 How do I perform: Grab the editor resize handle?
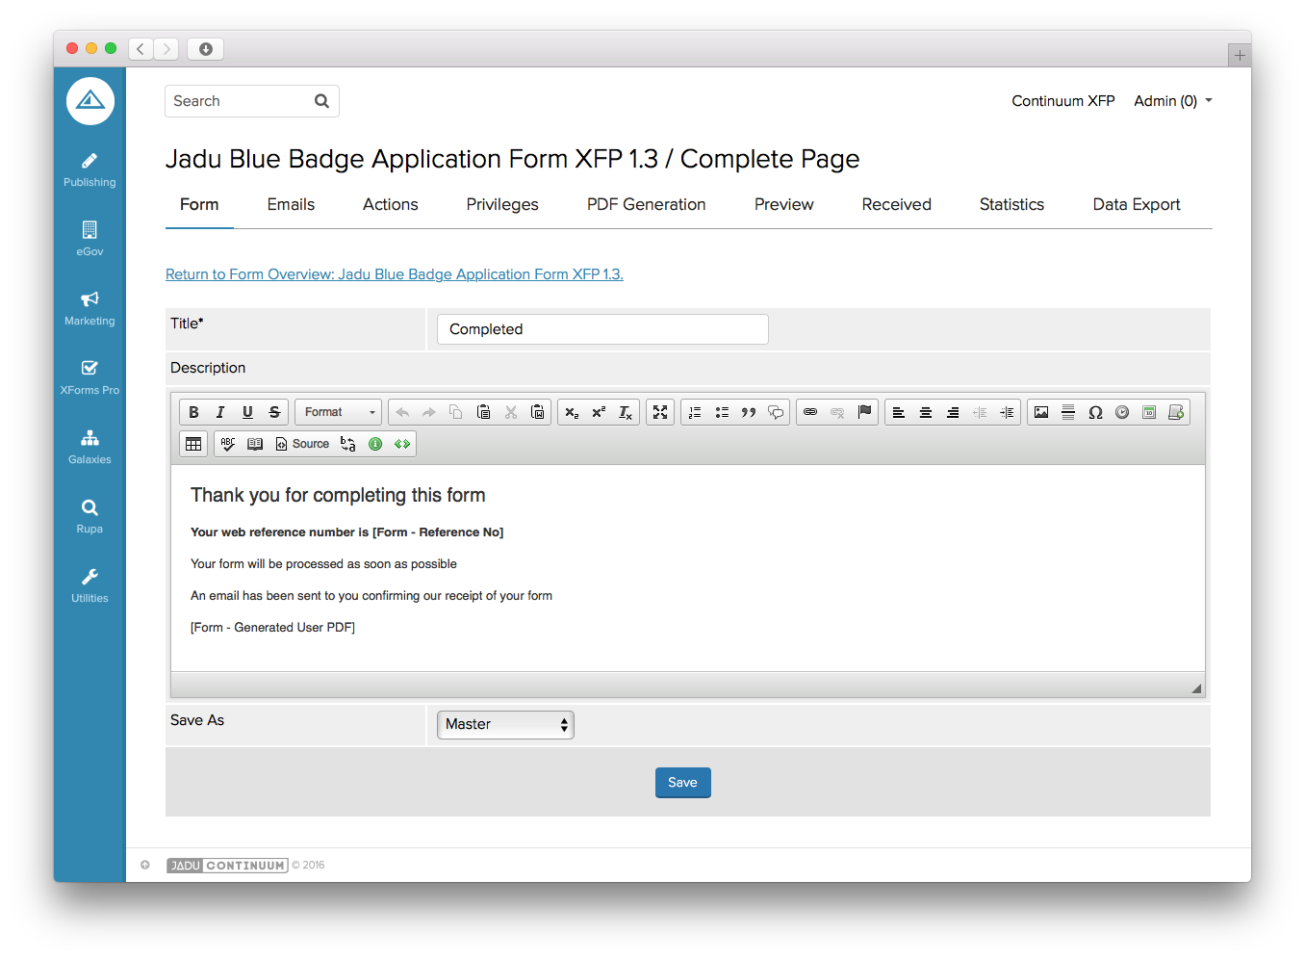(1196, 688)
